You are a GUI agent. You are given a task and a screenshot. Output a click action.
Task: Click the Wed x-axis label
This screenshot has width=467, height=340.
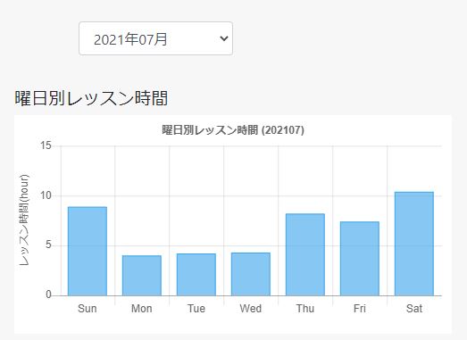[x=251, y=309]
